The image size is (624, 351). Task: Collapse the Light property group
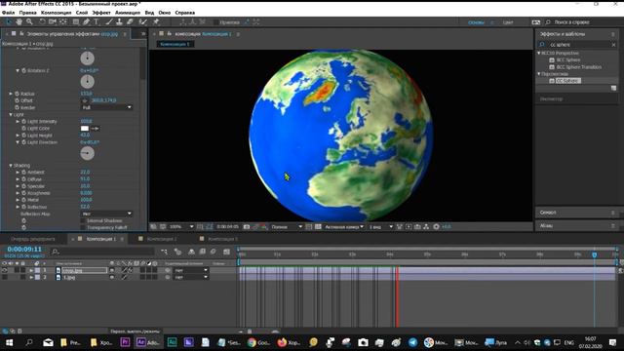pos(11,115)
